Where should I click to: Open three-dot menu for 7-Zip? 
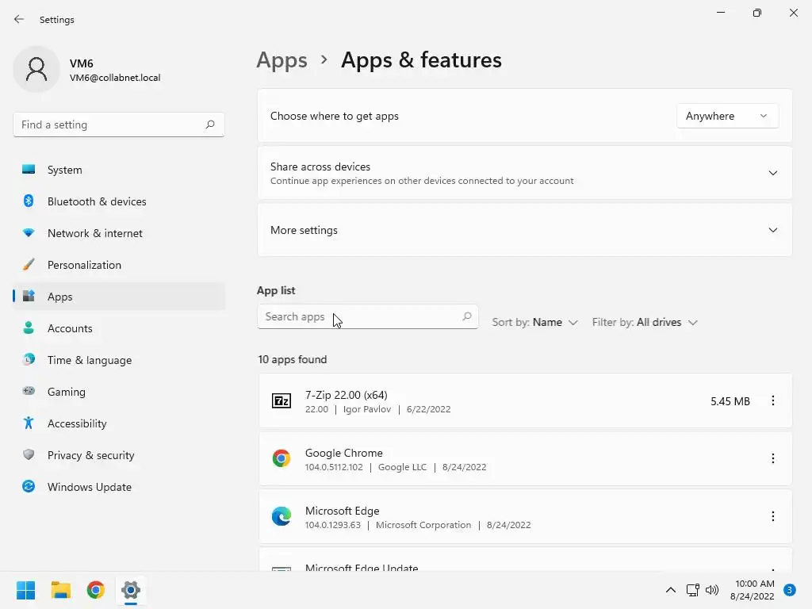pos(773,401)
